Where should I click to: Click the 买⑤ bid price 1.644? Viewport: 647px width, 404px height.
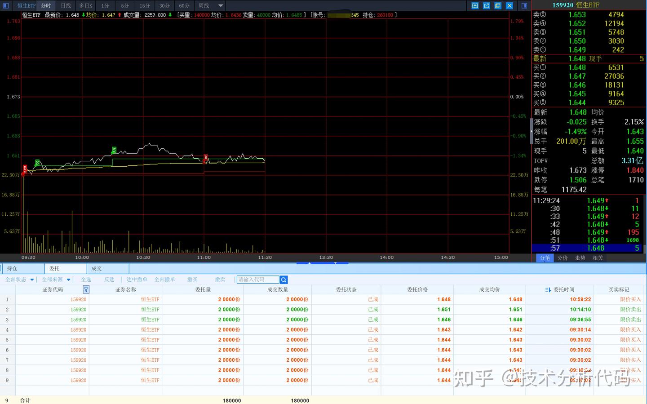click(577, 102)
